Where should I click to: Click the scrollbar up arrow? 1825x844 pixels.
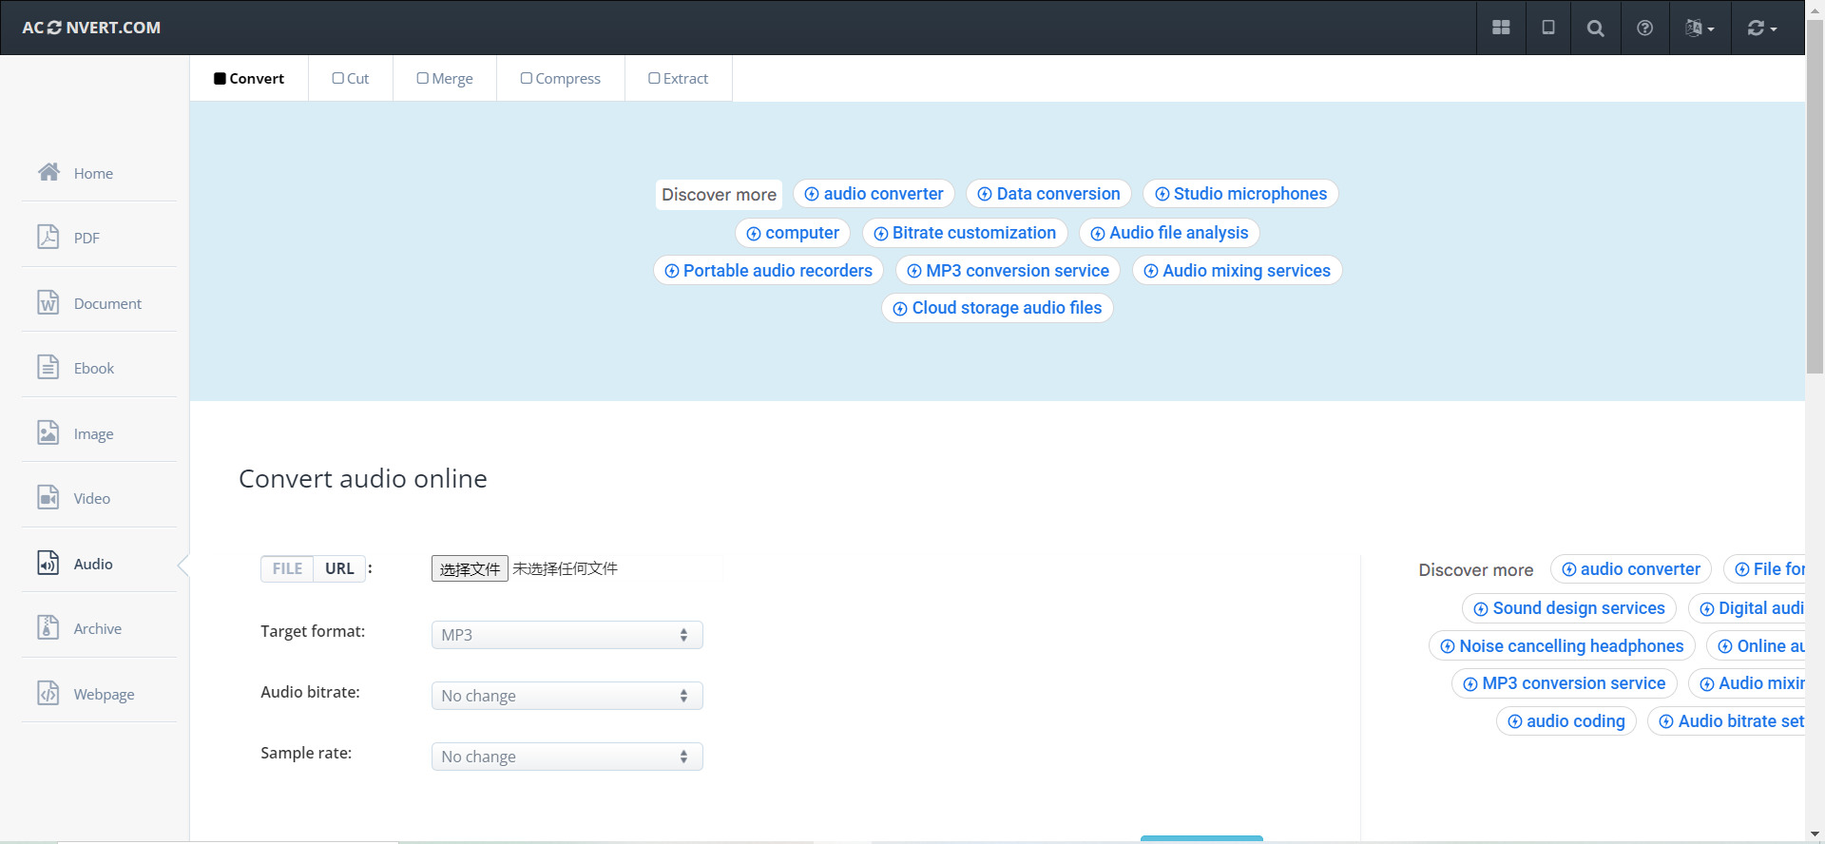(x=1815, y=9)
